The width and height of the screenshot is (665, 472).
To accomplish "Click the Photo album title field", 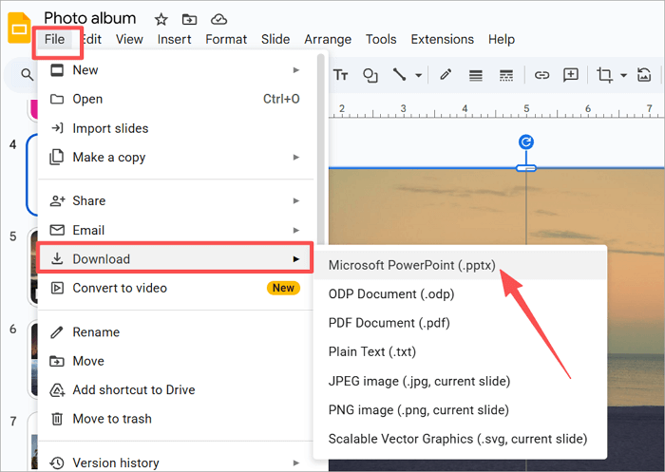I will pos(90,18).
